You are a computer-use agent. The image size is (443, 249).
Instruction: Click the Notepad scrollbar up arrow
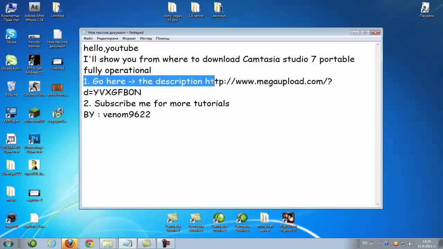click(x=378, y=45)
